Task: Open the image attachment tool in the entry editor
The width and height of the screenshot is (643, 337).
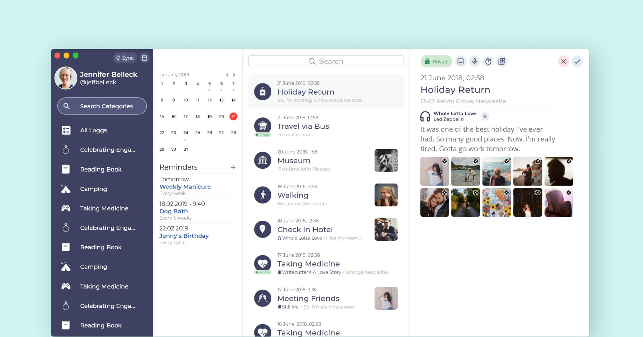Action: (x=461, y=61)
